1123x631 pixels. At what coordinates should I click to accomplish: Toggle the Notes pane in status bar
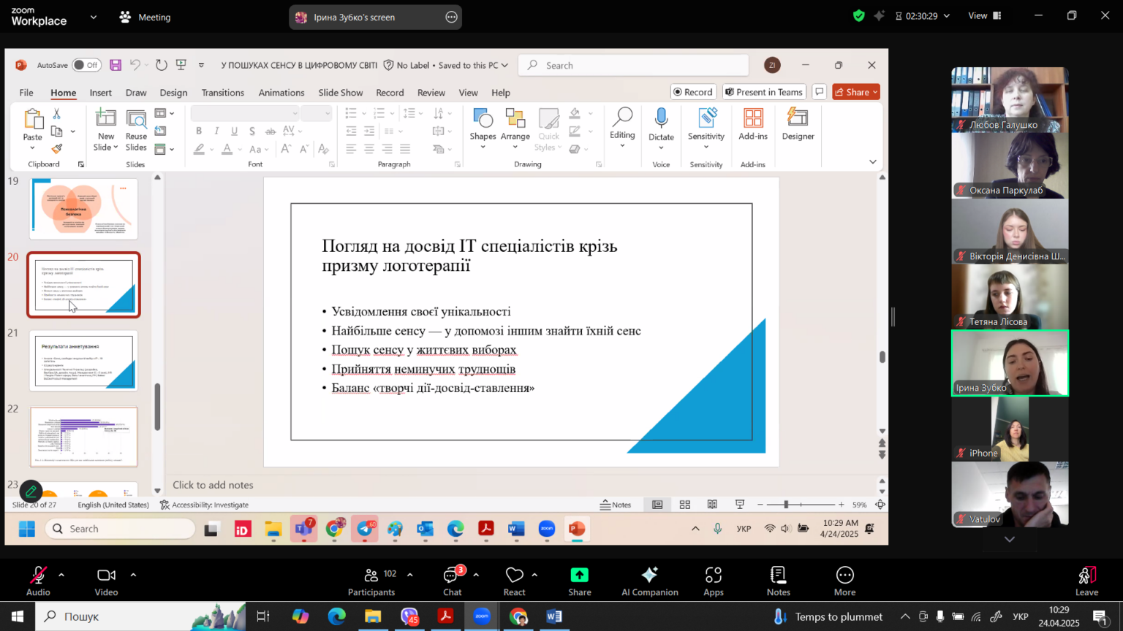click(x=616, y=505)
